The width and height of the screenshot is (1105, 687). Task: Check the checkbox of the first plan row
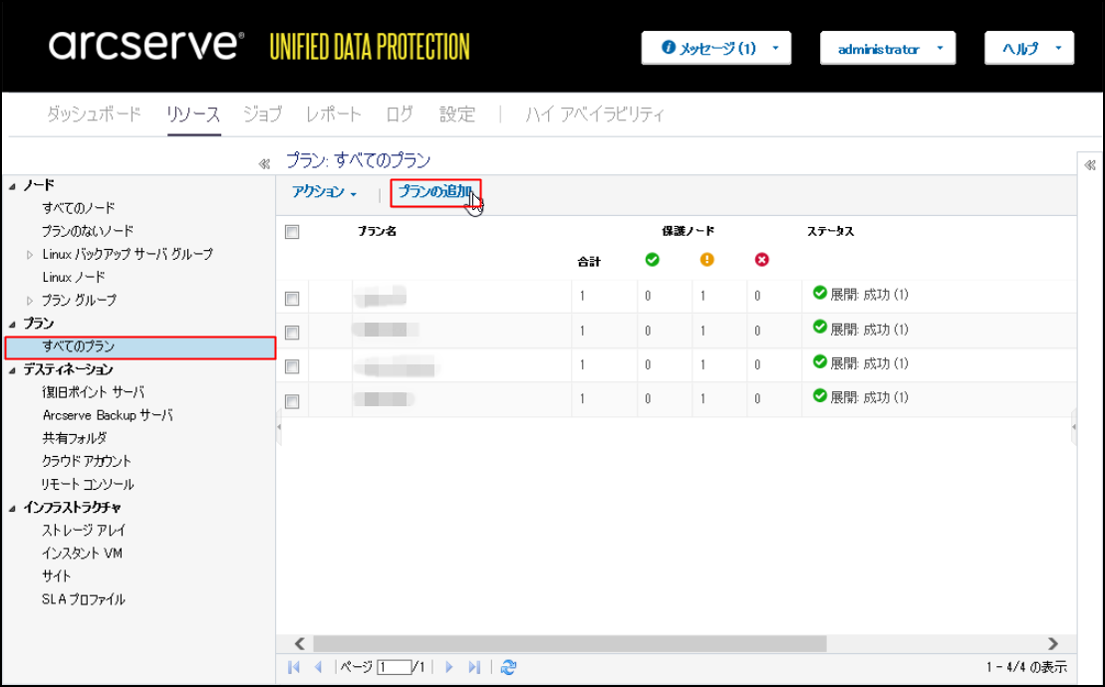pos(292,299)
